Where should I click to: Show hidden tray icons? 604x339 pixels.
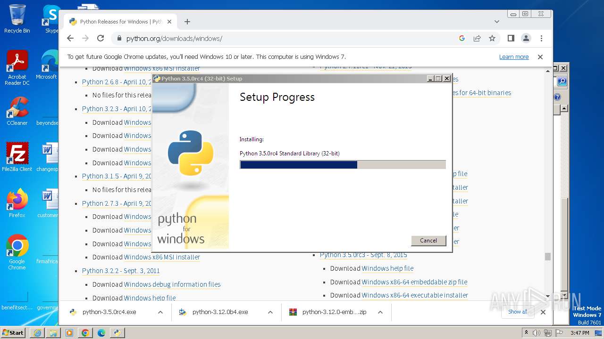(527, 332)
